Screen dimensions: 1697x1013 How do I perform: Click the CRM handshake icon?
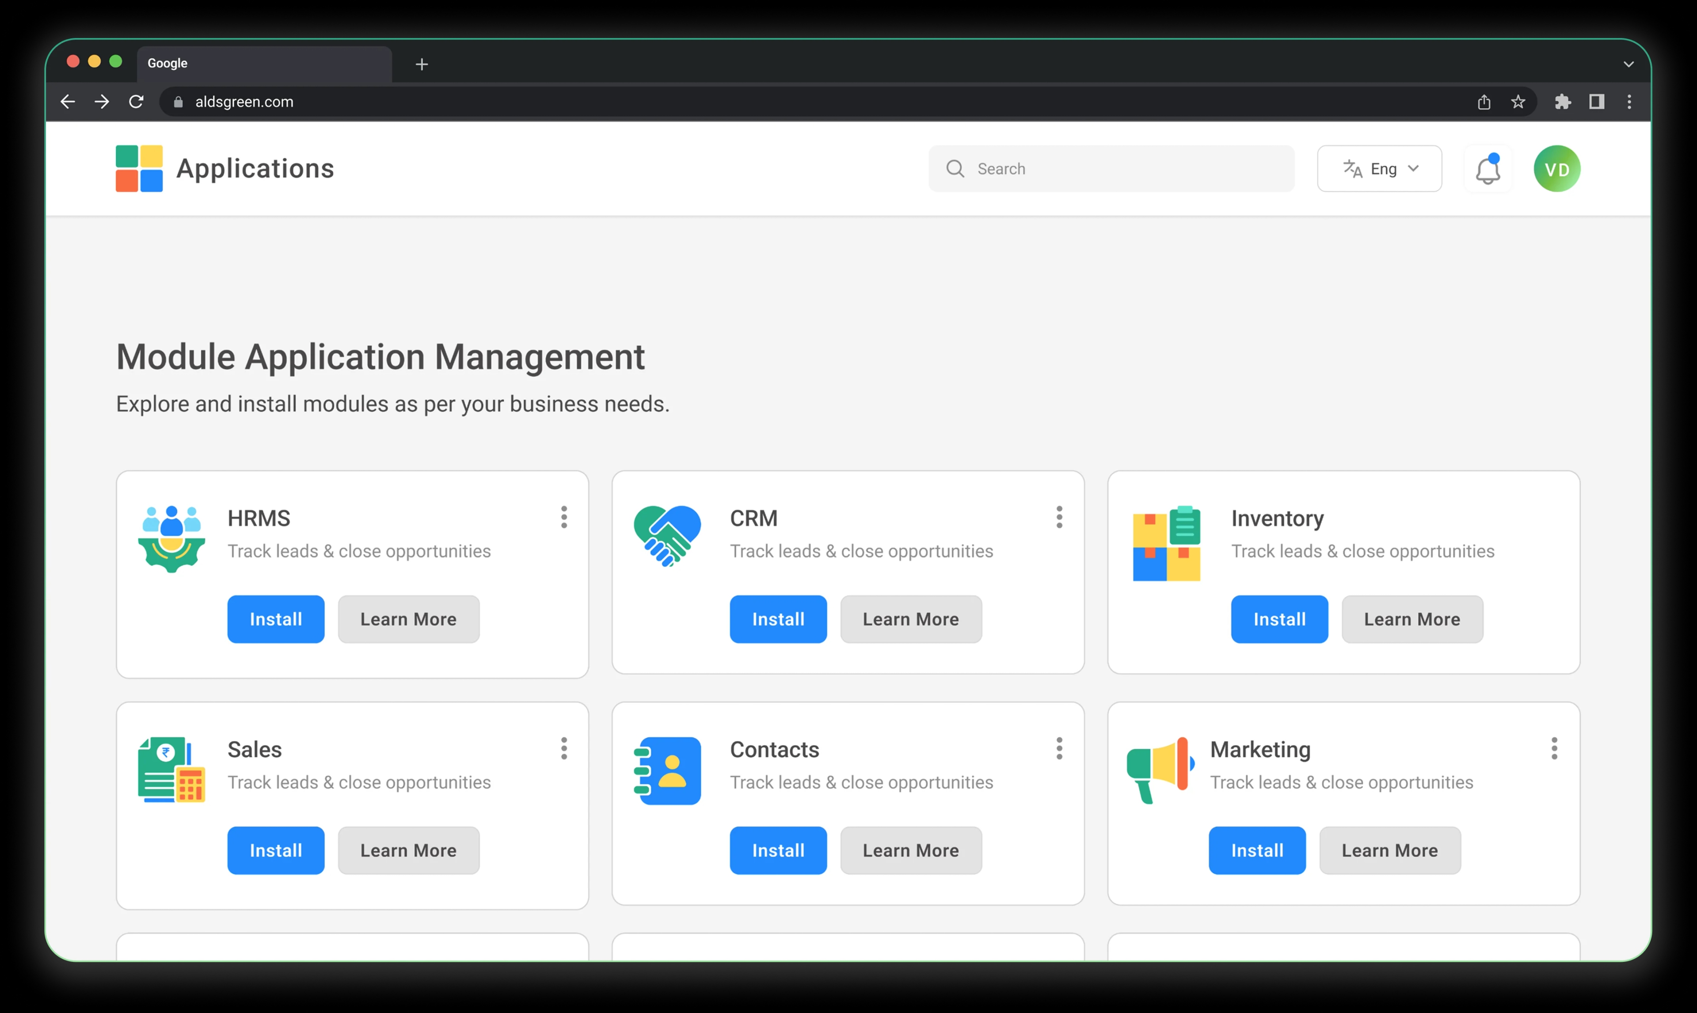667,536
